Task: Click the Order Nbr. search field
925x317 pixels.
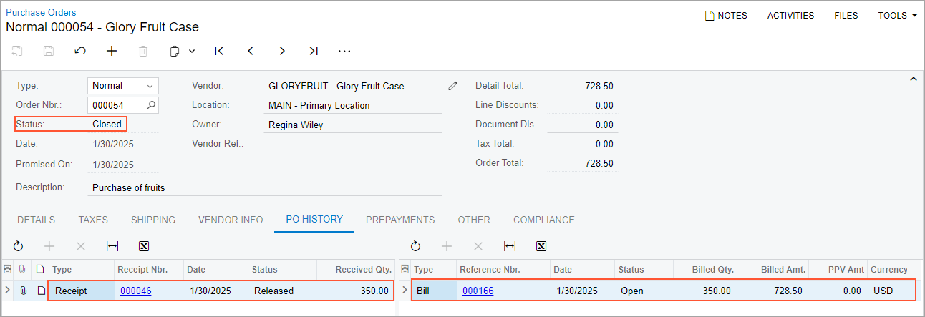Action: 118,105
